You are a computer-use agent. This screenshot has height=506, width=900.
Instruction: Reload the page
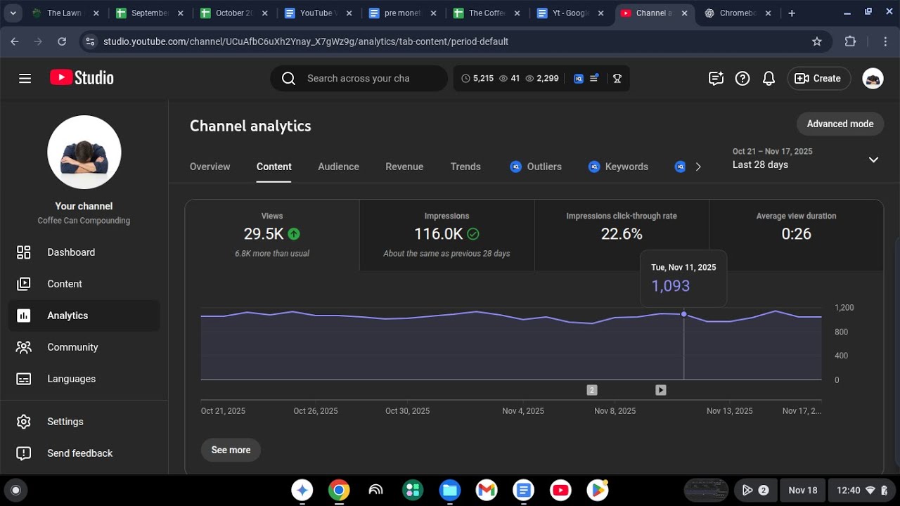(x=62, y=41)
